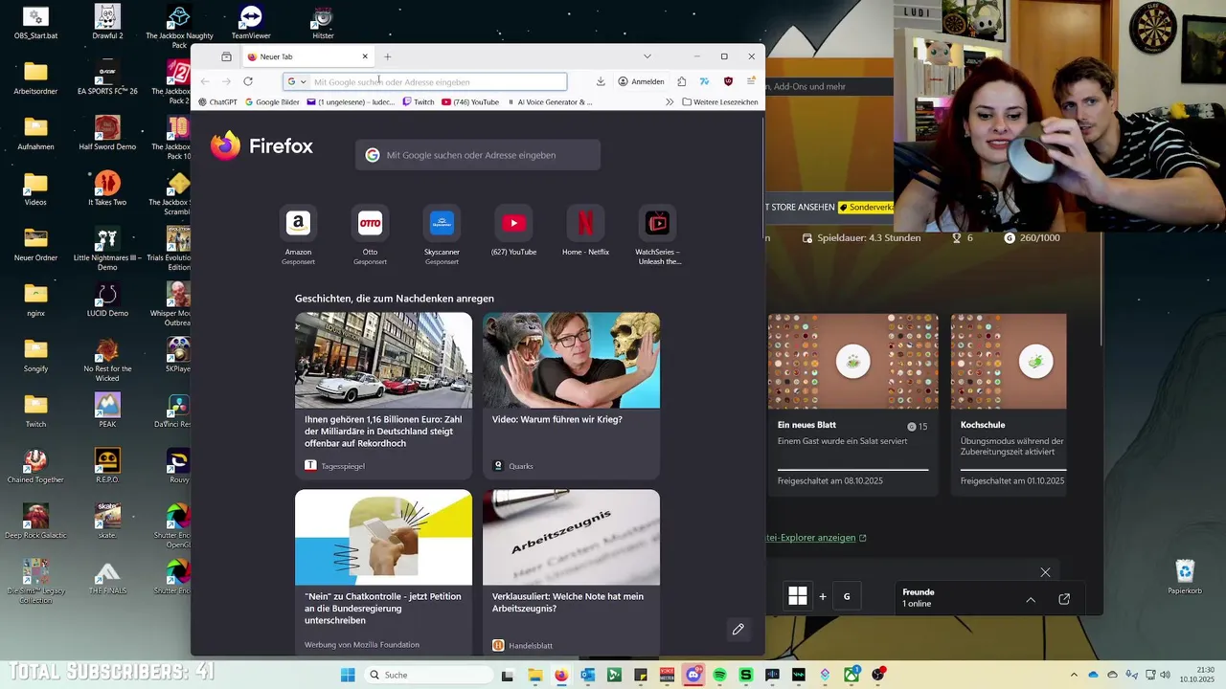
Task: Click the Explorer anzeigen link in background window
Action: 816,538
